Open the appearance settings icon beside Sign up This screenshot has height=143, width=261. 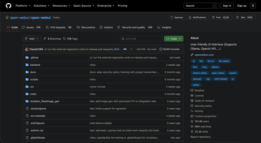[253, 6]
